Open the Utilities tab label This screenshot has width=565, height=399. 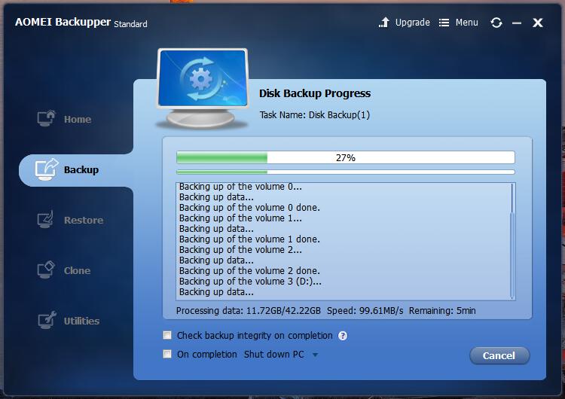click(x=81, y=321)
